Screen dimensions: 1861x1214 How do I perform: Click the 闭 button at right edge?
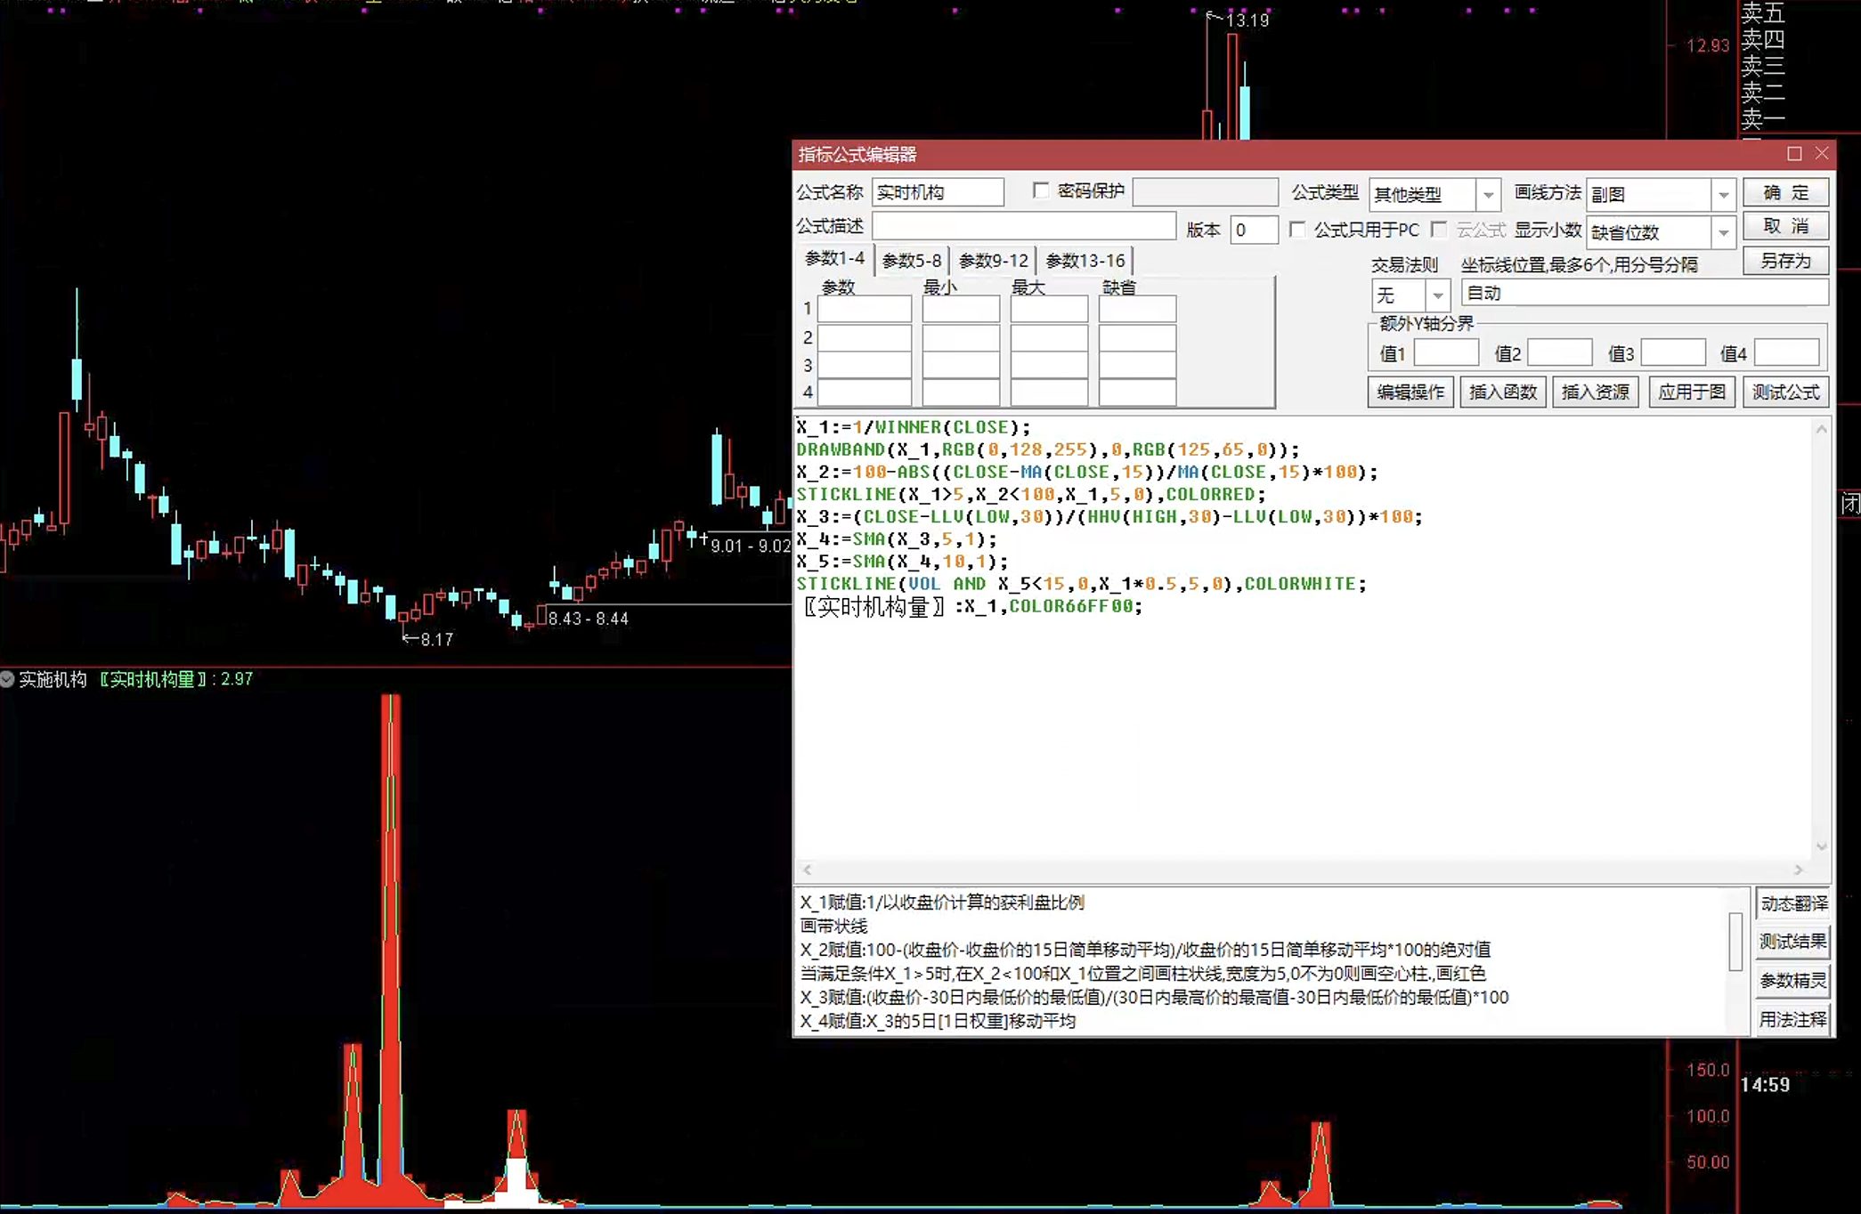[x=1850, y=504]
